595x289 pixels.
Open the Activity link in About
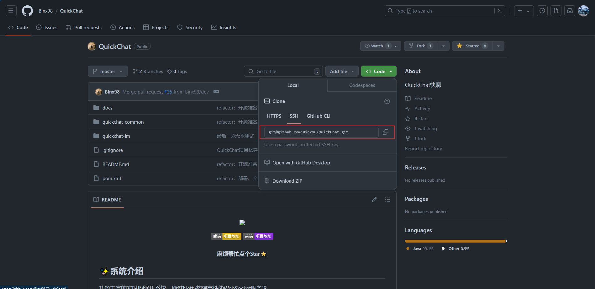click(418, 108)
